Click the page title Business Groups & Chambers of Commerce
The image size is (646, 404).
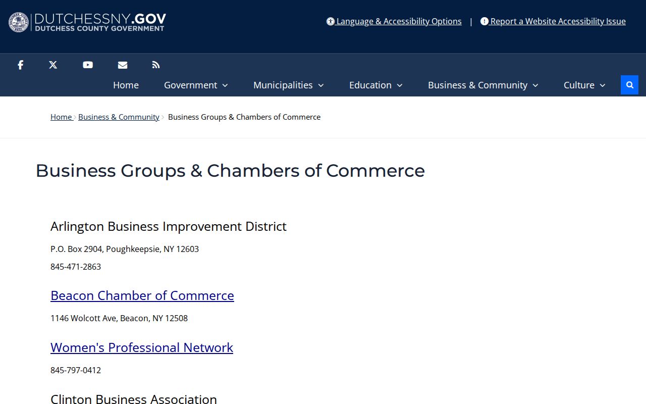230,171
